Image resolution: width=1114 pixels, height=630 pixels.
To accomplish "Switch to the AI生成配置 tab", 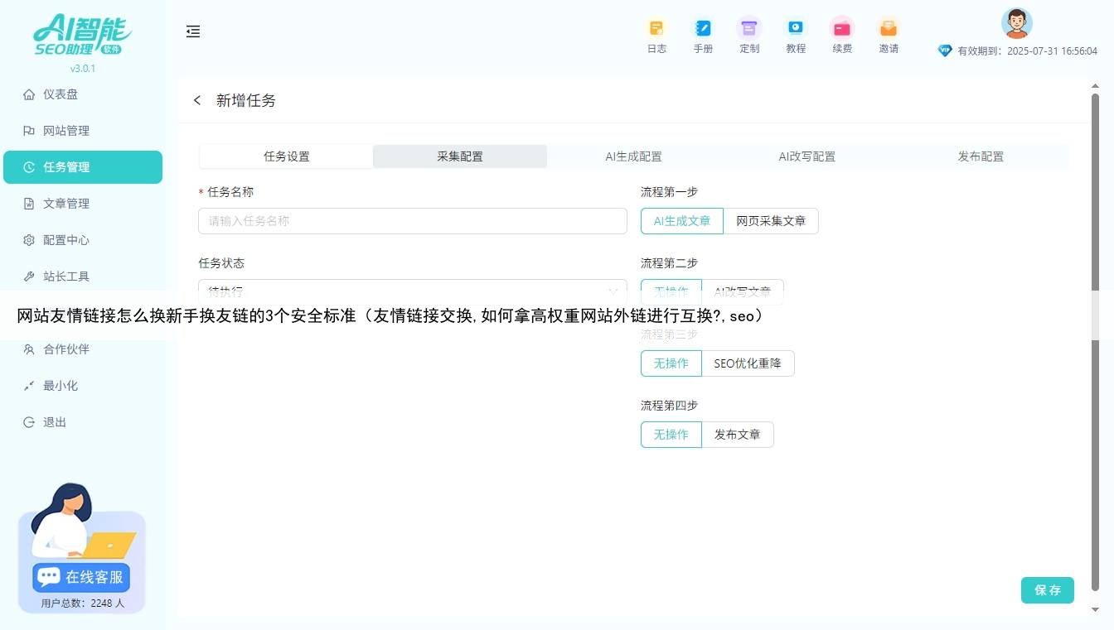I will point(635,156).
